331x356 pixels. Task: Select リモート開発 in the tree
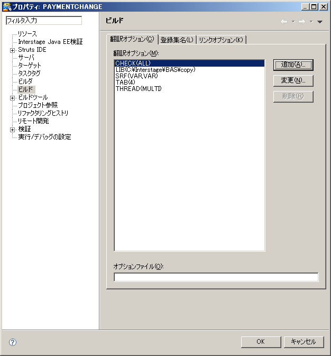(x=33, y=121)
